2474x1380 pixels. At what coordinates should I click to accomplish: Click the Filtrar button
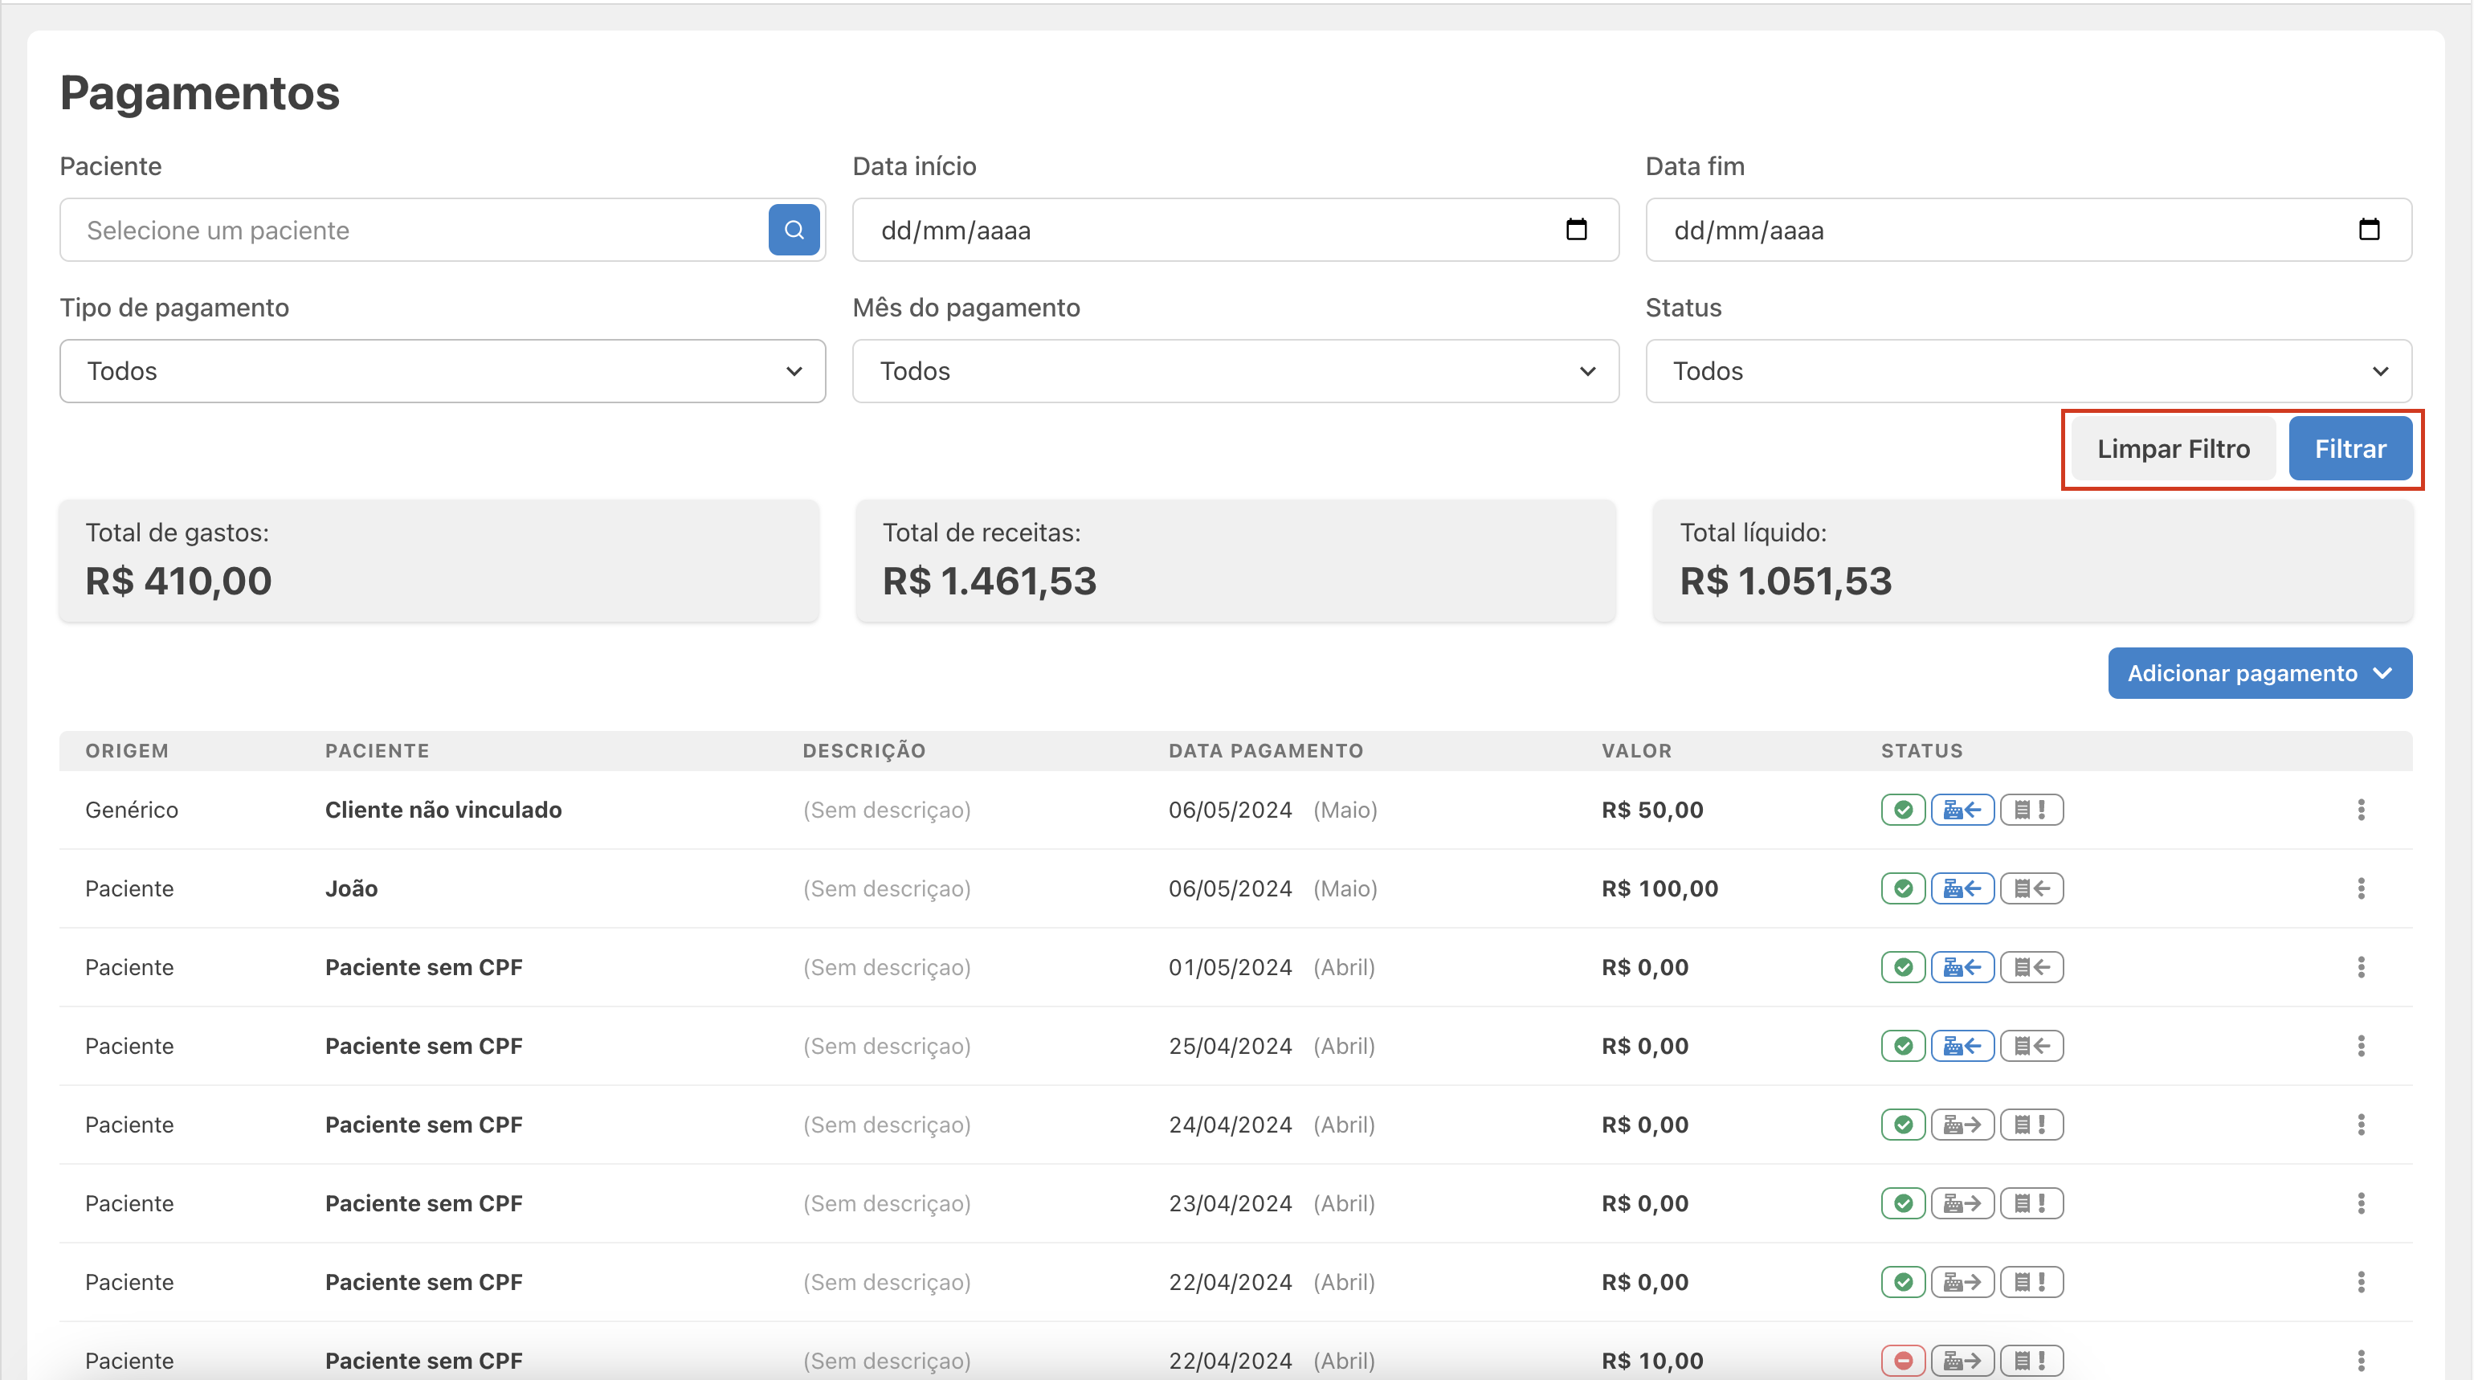click(x=2350, y=448)
